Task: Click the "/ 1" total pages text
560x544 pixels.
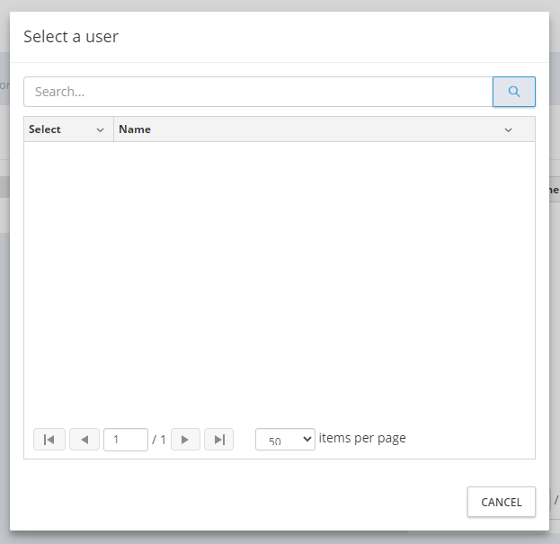Action: pyautogui.click(x=159, y=440)
